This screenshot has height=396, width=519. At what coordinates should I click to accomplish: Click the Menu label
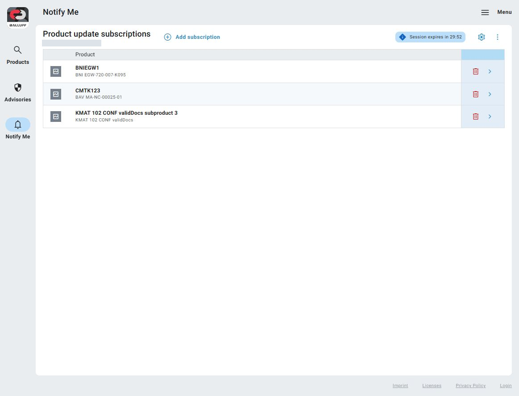pos(504,12)
